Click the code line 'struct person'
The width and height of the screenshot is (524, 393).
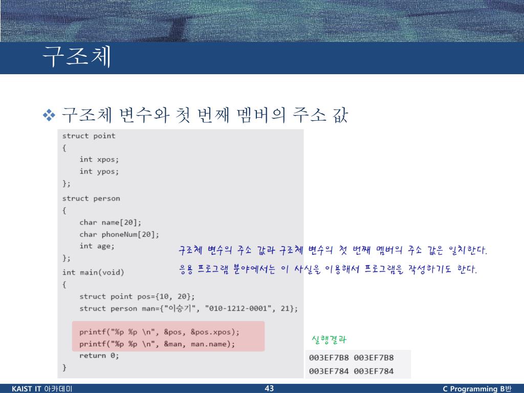91,199
